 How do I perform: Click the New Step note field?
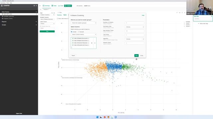point(203,19)
